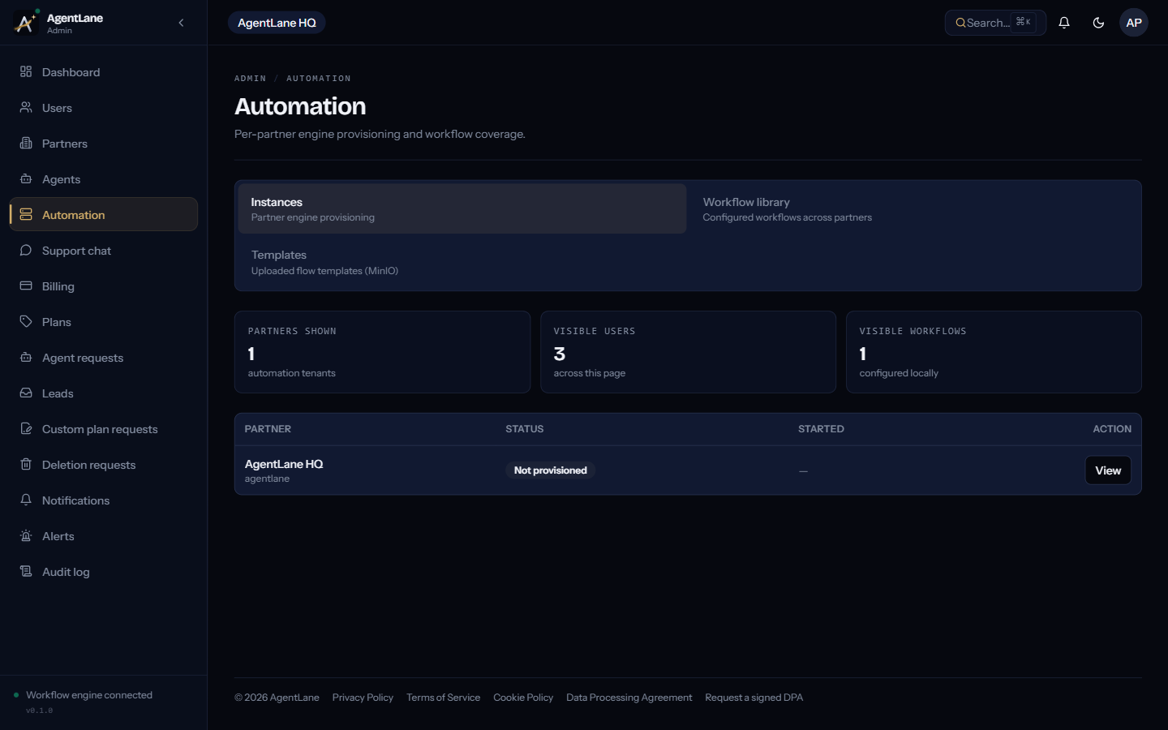
Task: Go to Billing section
Action: click(104, 286)
